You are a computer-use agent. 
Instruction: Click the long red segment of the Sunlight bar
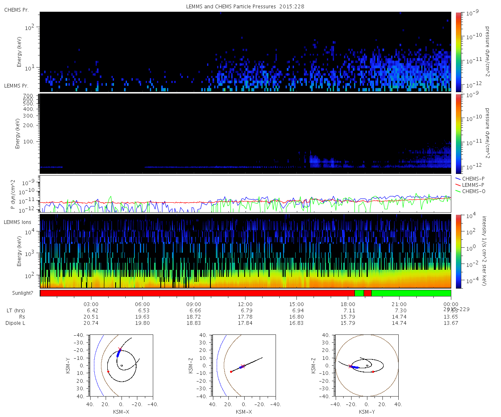(196, 293)
